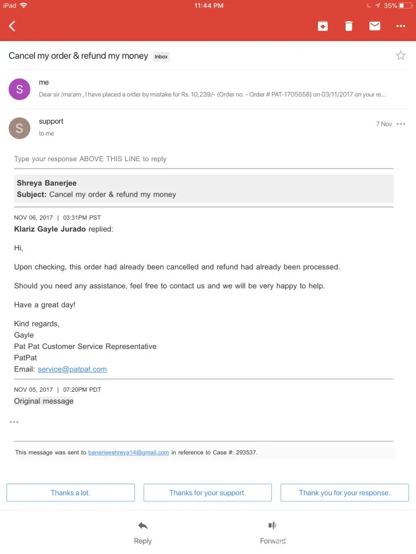416x554 pixels.
Task: Tap the support sender avatar
Action: click(19, 129)
